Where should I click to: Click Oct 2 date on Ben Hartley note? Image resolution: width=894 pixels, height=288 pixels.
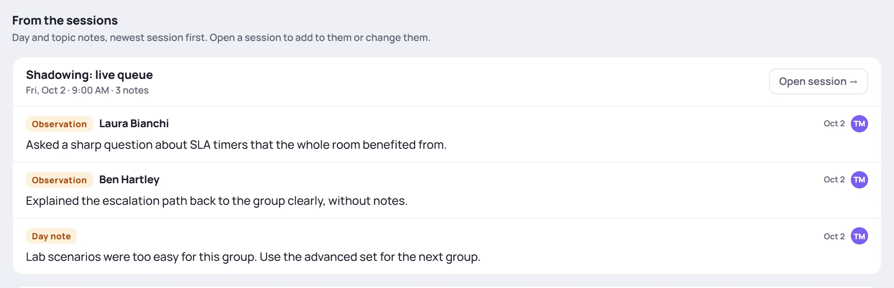[x=834, y=180]
